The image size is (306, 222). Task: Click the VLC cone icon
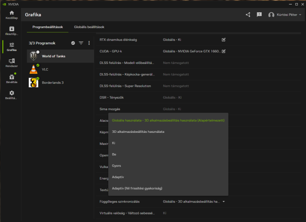click(33, 69)
